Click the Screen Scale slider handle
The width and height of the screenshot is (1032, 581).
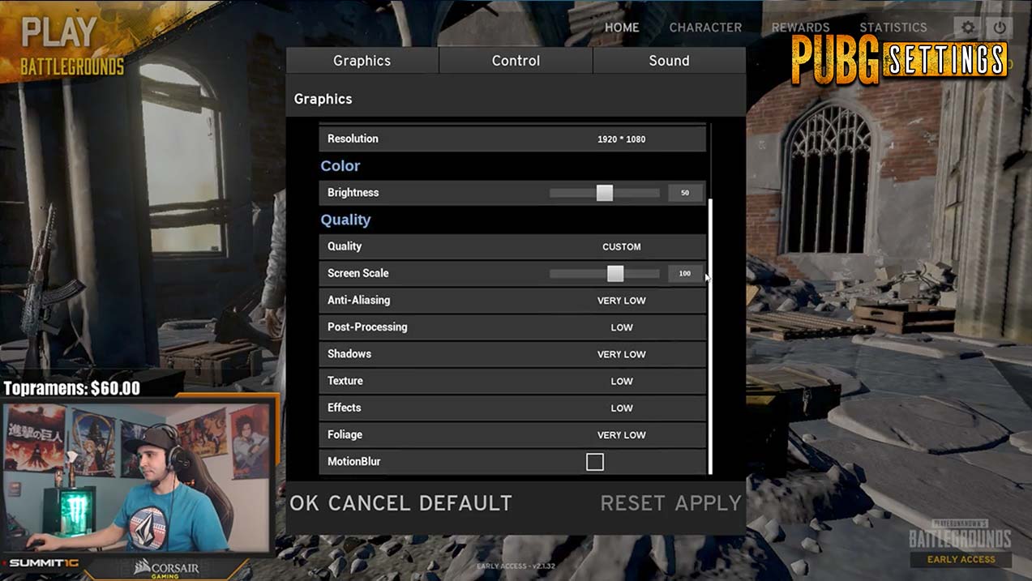[x=615, y=273]
